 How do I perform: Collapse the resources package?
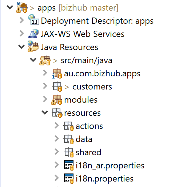click(x=45, y=112)
